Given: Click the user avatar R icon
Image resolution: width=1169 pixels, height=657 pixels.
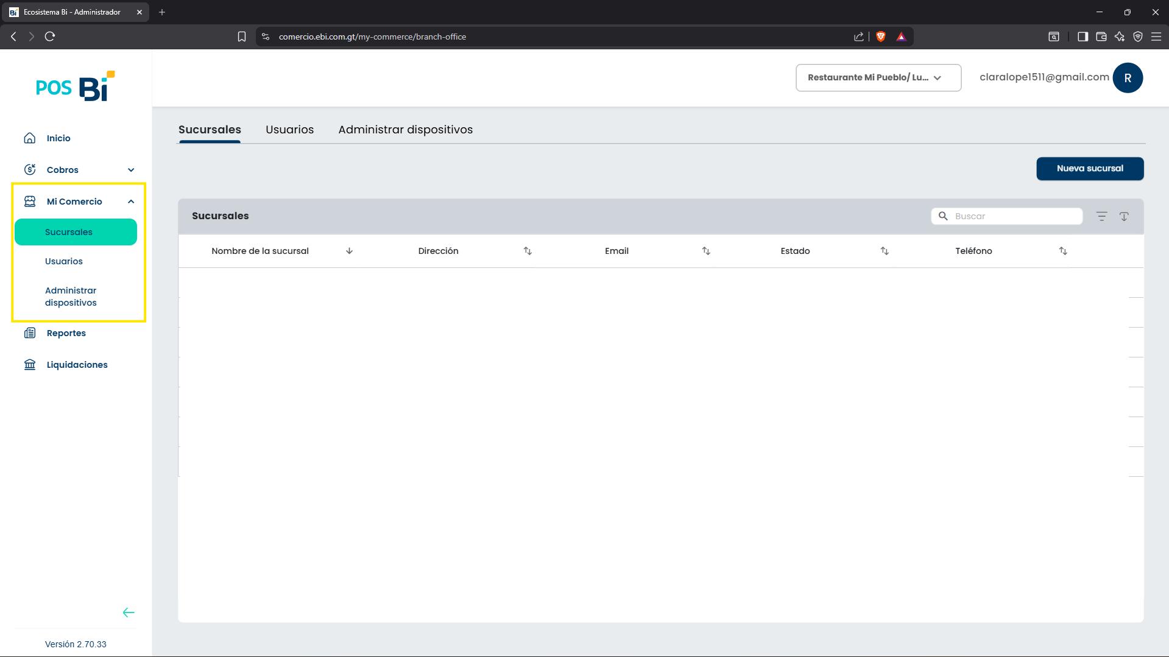Looking at the screenshot, I should click(x=1128, y=78).
